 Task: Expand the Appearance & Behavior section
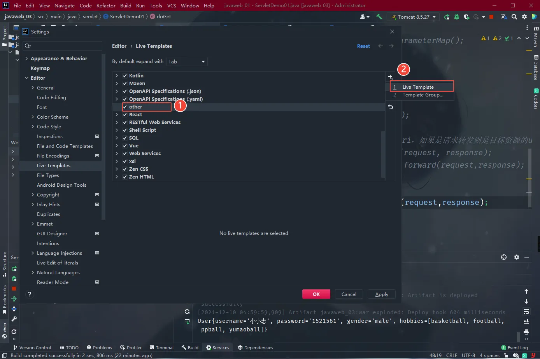coord(26,59)
